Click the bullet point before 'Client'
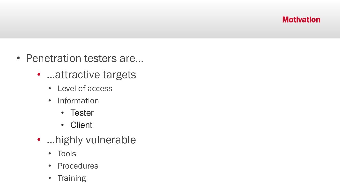Screen dimensions: 340x191 tap(62, 125)
